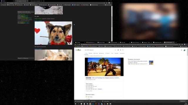Image resolution: width=188 pixels, height=105 pixels.
Task: Click the partially visible terrier image in chat
Action: (x=53, y=55)
